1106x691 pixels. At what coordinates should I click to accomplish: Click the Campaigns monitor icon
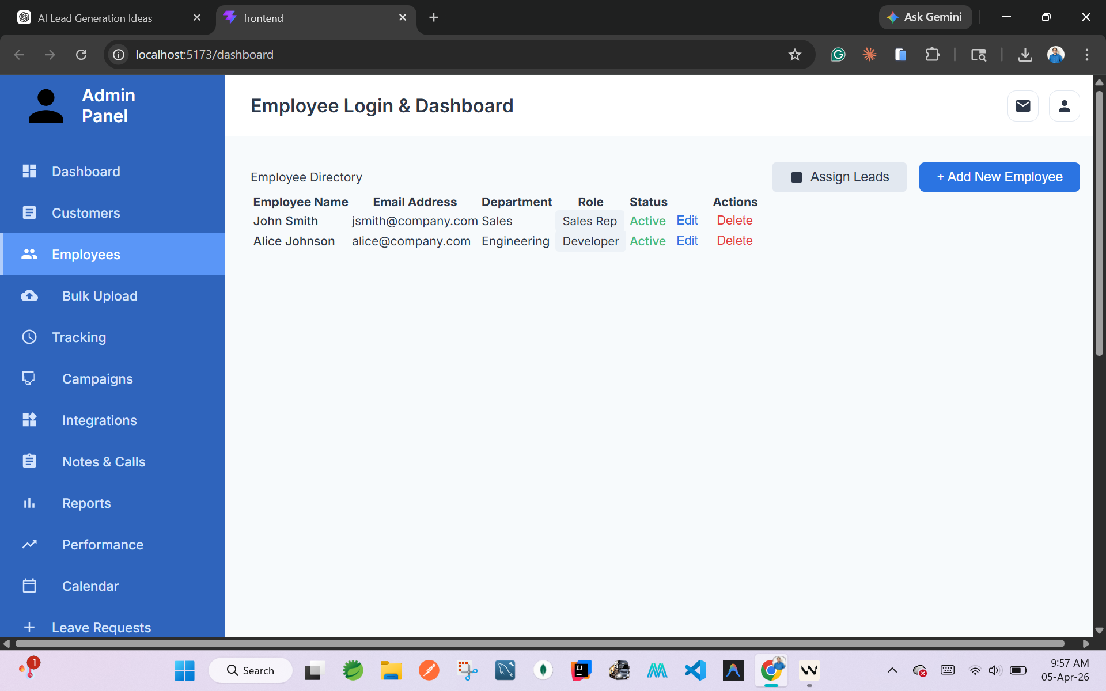click(28, 378)
